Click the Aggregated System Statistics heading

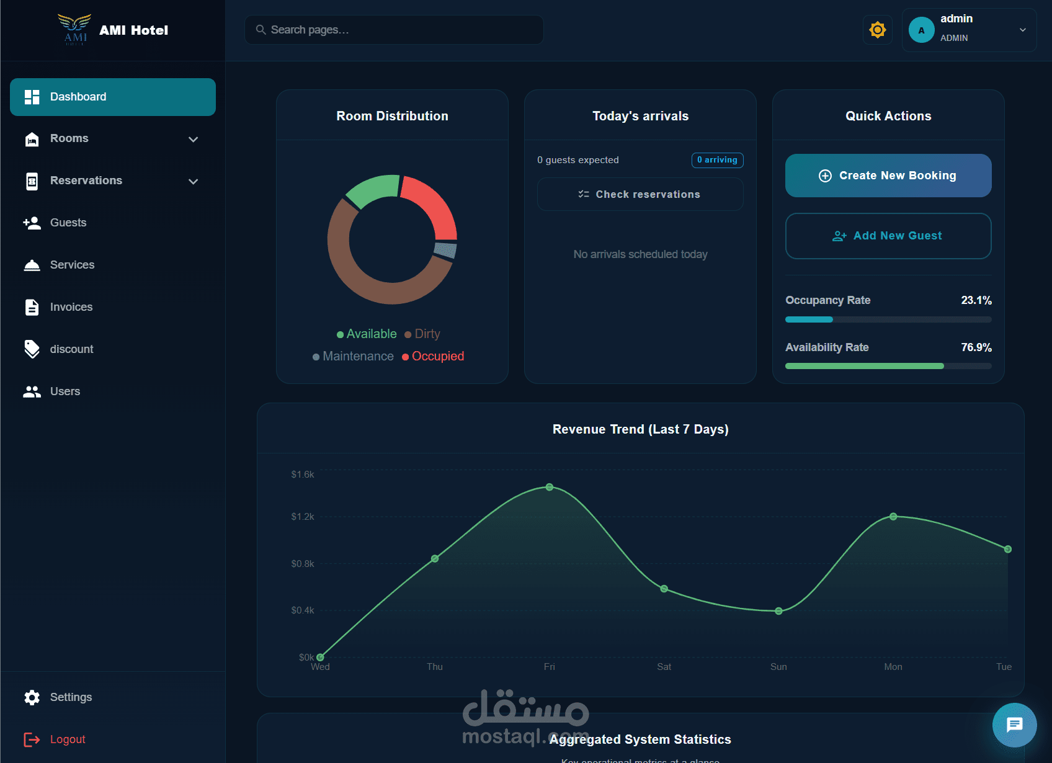tap(640, 739)
